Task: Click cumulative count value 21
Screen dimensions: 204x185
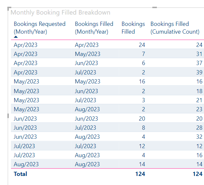Action: coord(199,100)
